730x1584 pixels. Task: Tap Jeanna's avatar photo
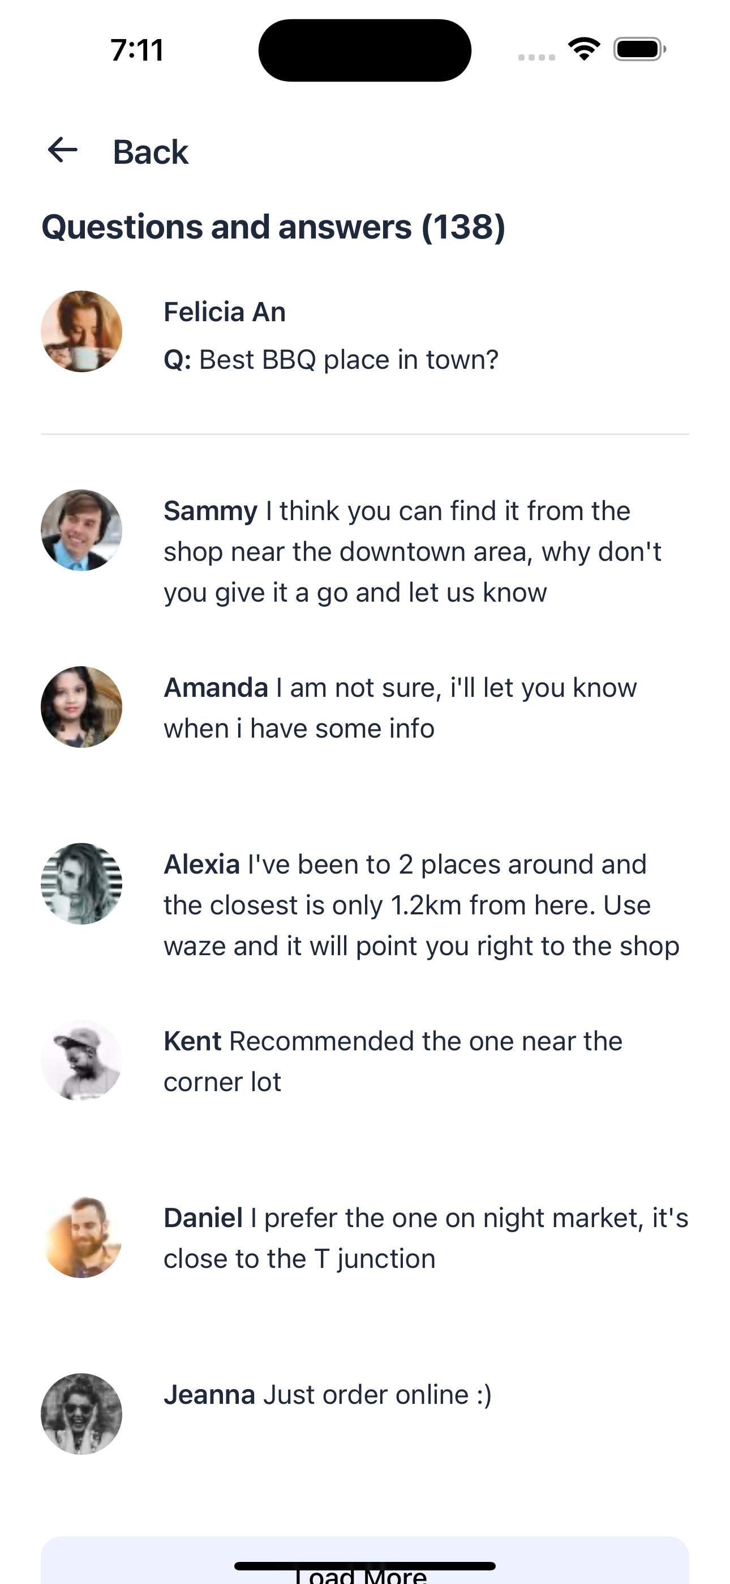click(81, 1413)
